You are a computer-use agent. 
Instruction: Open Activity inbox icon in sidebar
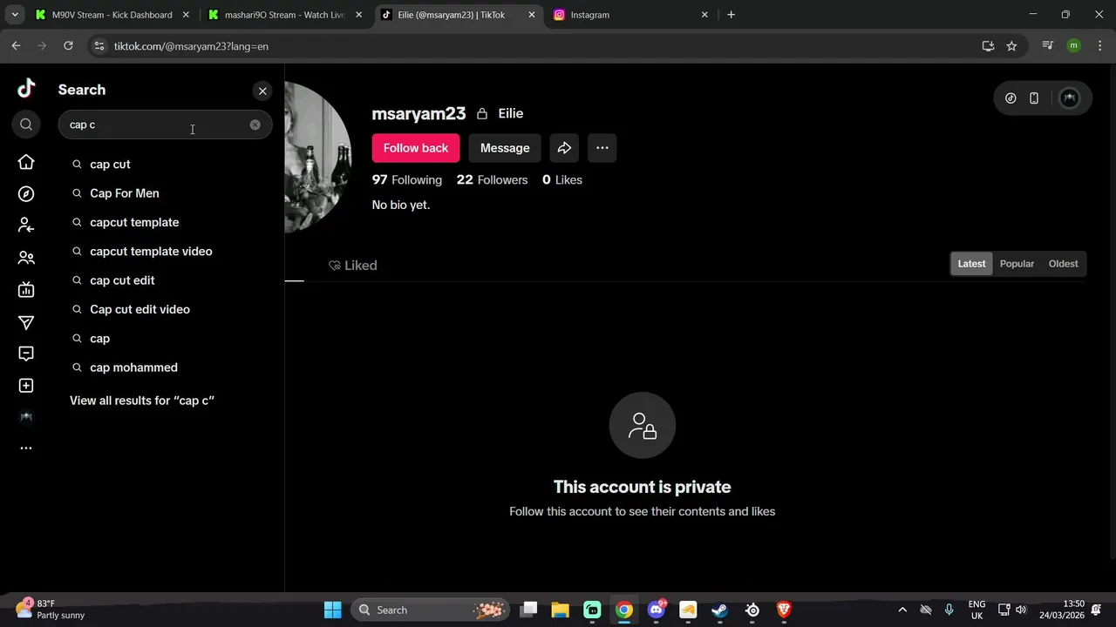(x=26, y=354)
